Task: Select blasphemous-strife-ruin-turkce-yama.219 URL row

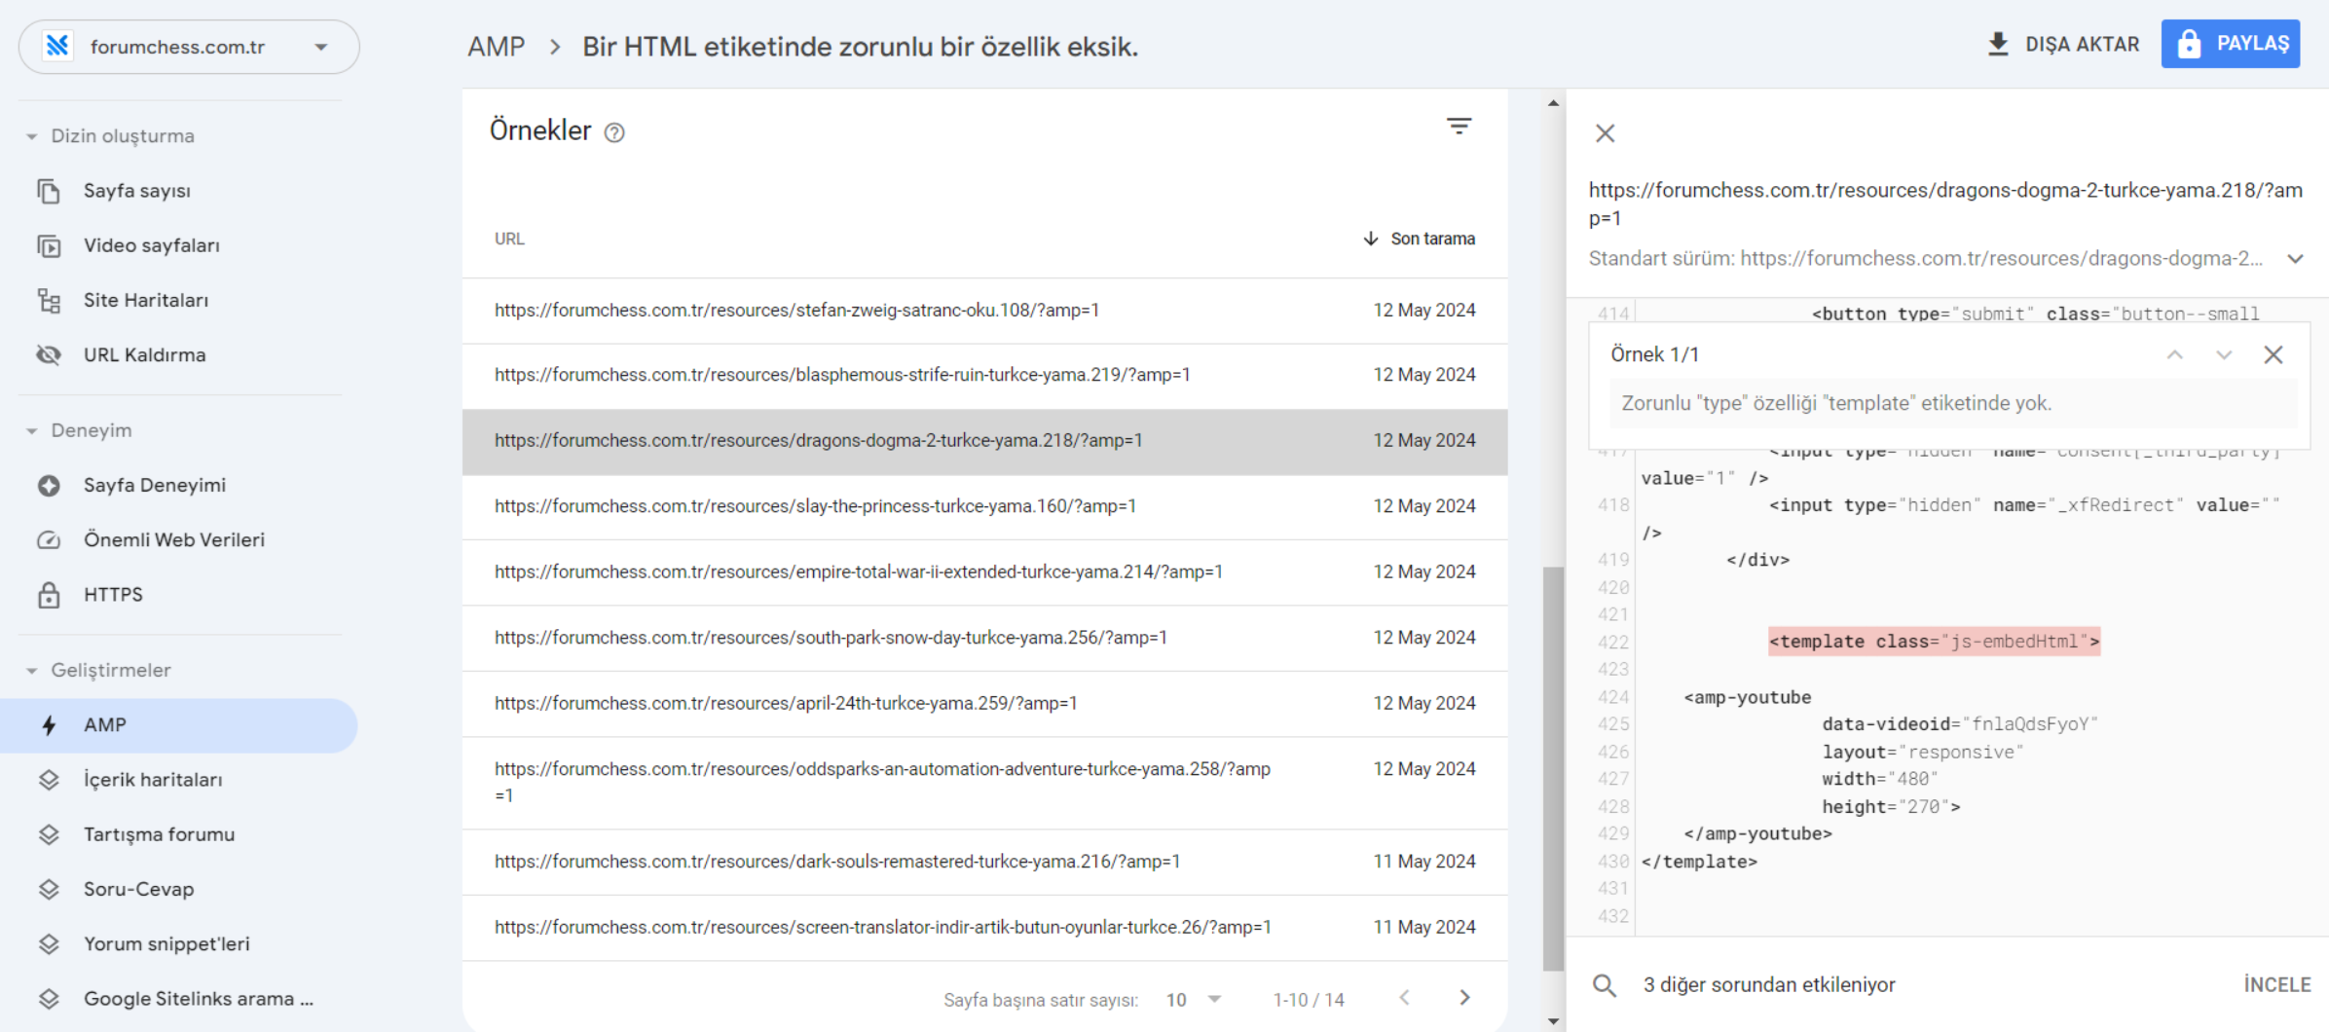Action: [984, 375]
